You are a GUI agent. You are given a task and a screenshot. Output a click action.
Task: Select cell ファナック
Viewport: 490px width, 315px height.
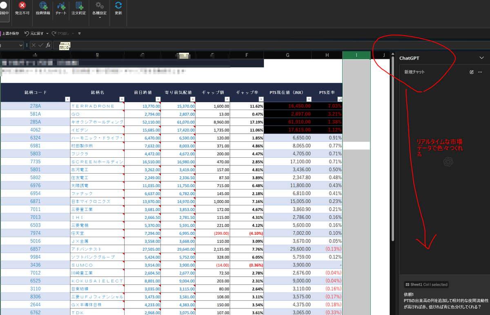click(97, 194)
